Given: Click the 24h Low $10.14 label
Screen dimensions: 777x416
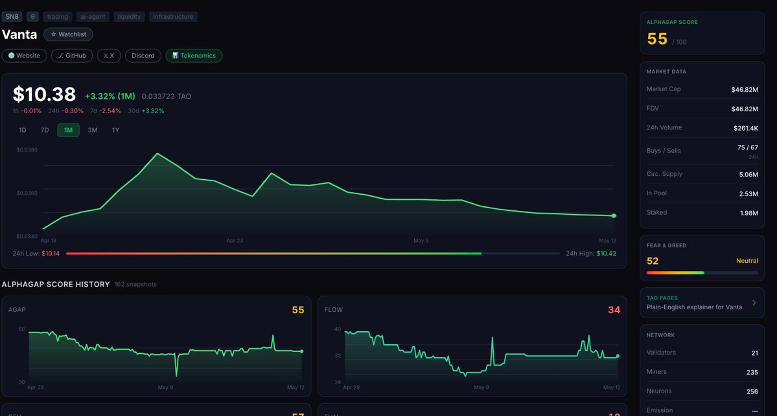Looking at the screenshot, I should coord(36,253).
